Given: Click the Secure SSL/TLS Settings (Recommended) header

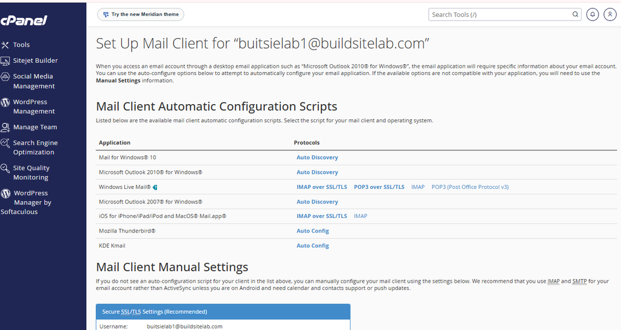Looking at the screenshot, I should click(223, 312).
